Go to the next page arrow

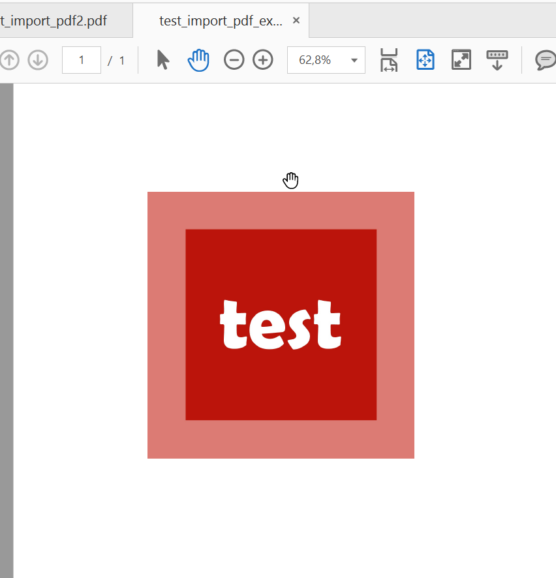tap(38, 60)
